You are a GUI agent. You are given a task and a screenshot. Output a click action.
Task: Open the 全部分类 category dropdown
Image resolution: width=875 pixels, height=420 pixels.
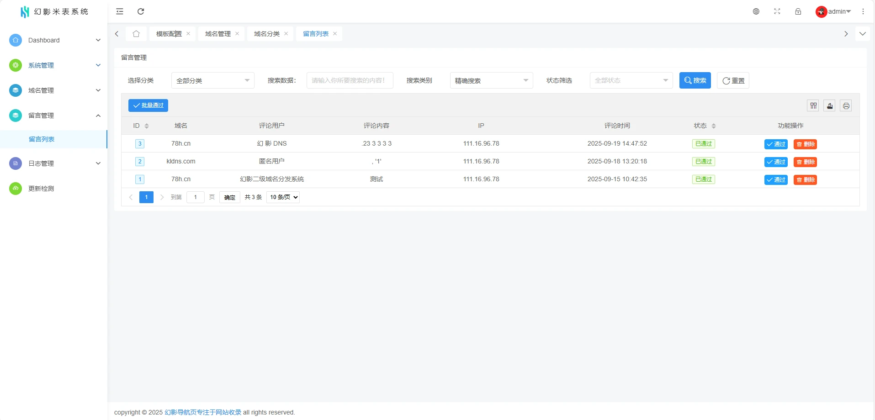pos(212,81)
